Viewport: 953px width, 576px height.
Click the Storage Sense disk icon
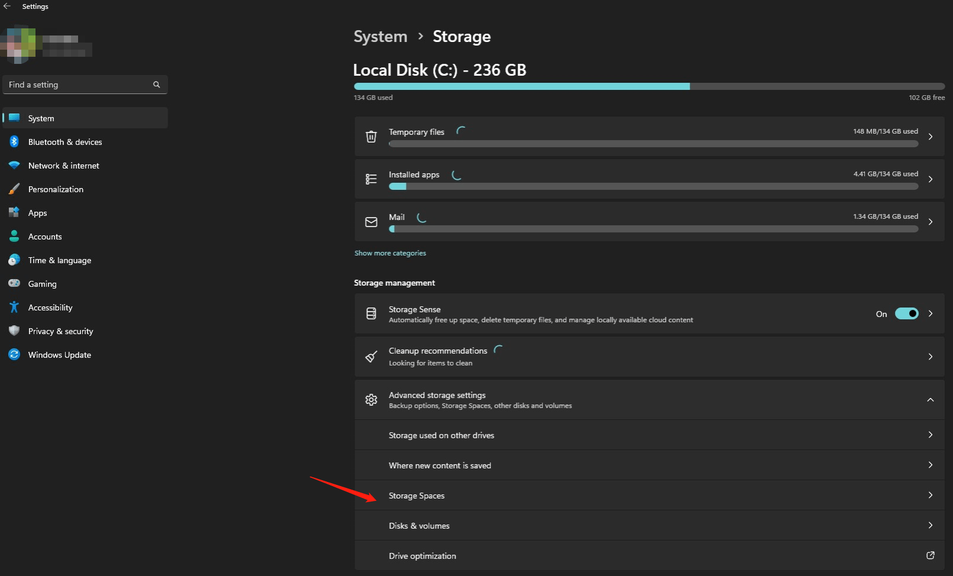371,313
